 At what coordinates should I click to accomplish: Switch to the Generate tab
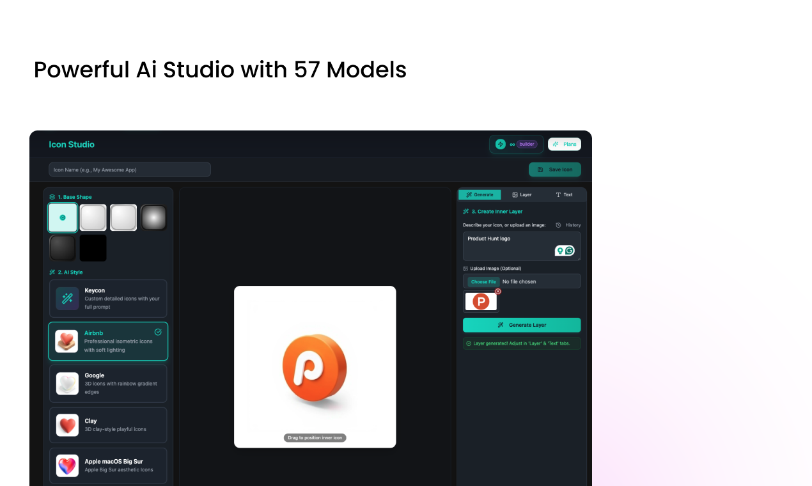(480, 194)
